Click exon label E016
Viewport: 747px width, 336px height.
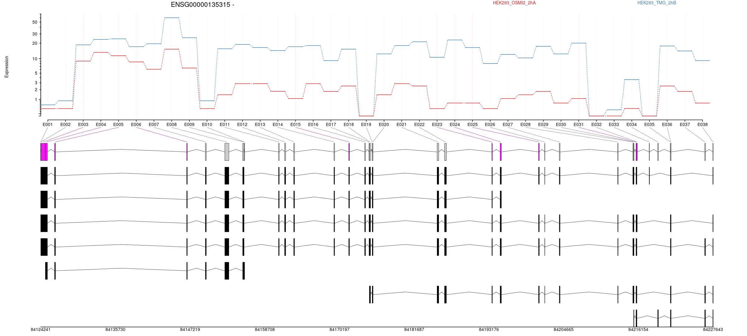[x=313, y=124]
